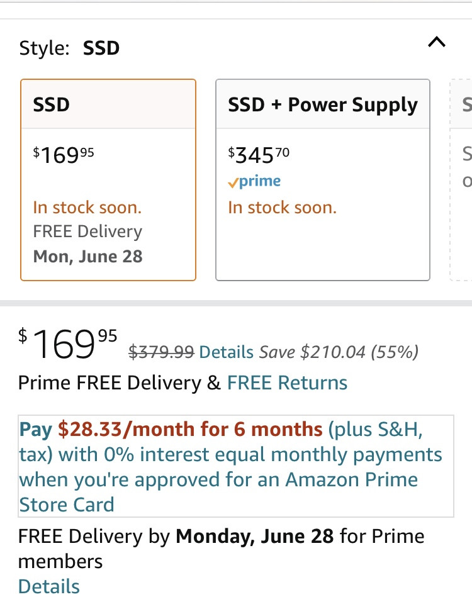Click the $345.70 price in SSD + Power Supply
The width and height of the screenshot is (472, 597).
point(259,155)
